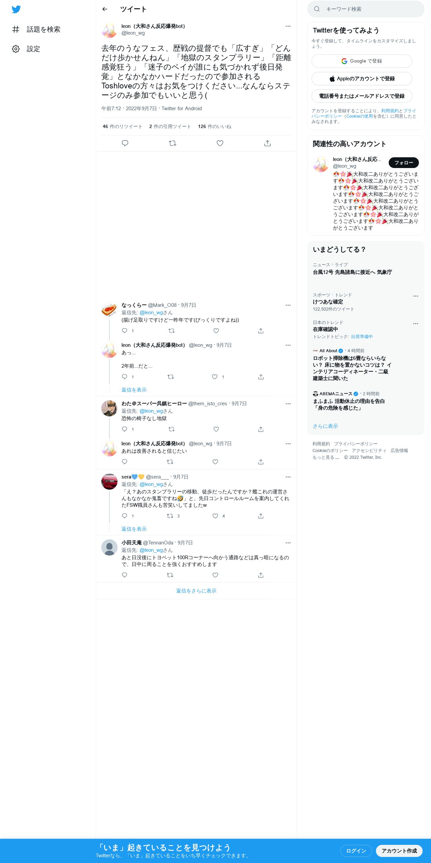Click ログイン button in bottom banner
The width and height of the screenshot is (431, 863).
(356, 851)
